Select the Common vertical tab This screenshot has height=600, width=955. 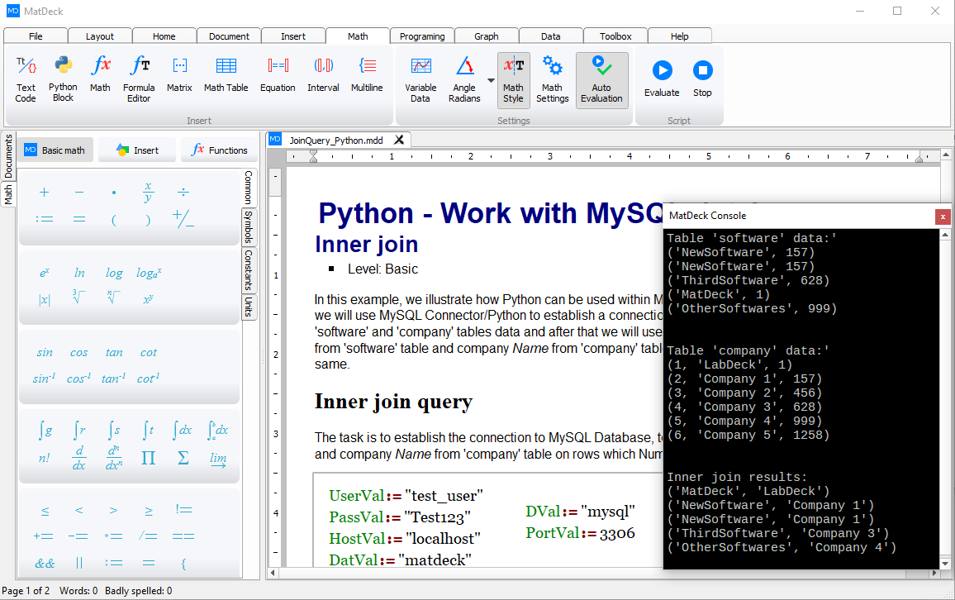coord(249,187)
